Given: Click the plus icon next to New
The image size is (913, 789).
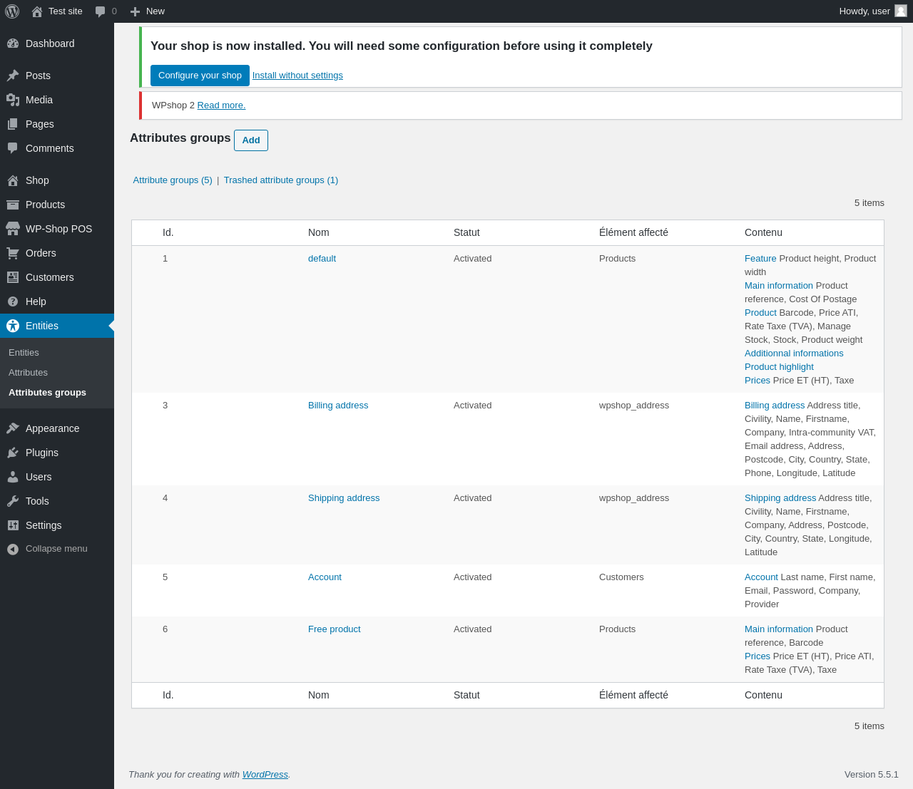Looking at the screenshot, I should pos(135,11).
